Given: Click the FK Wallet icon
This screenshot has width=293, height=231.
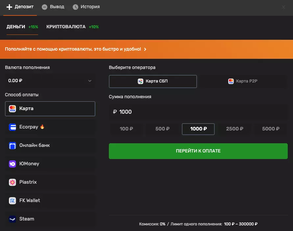Looking at the screenshot, I should (x=12, y=200).
